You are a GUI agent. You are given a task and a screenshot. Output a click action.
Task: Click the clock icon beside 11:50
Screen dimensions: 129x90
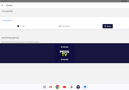(x=18, y=26)
